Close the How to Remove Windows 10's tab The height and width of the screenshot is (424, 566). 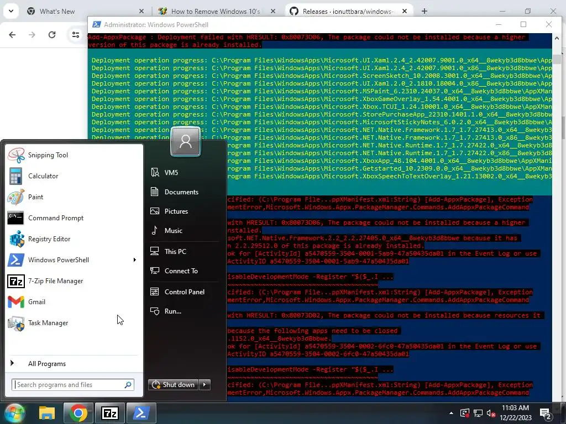click(273, 12)
